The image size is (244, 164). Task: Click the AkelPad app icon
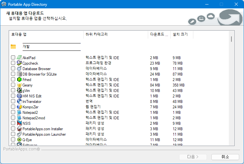19,58
